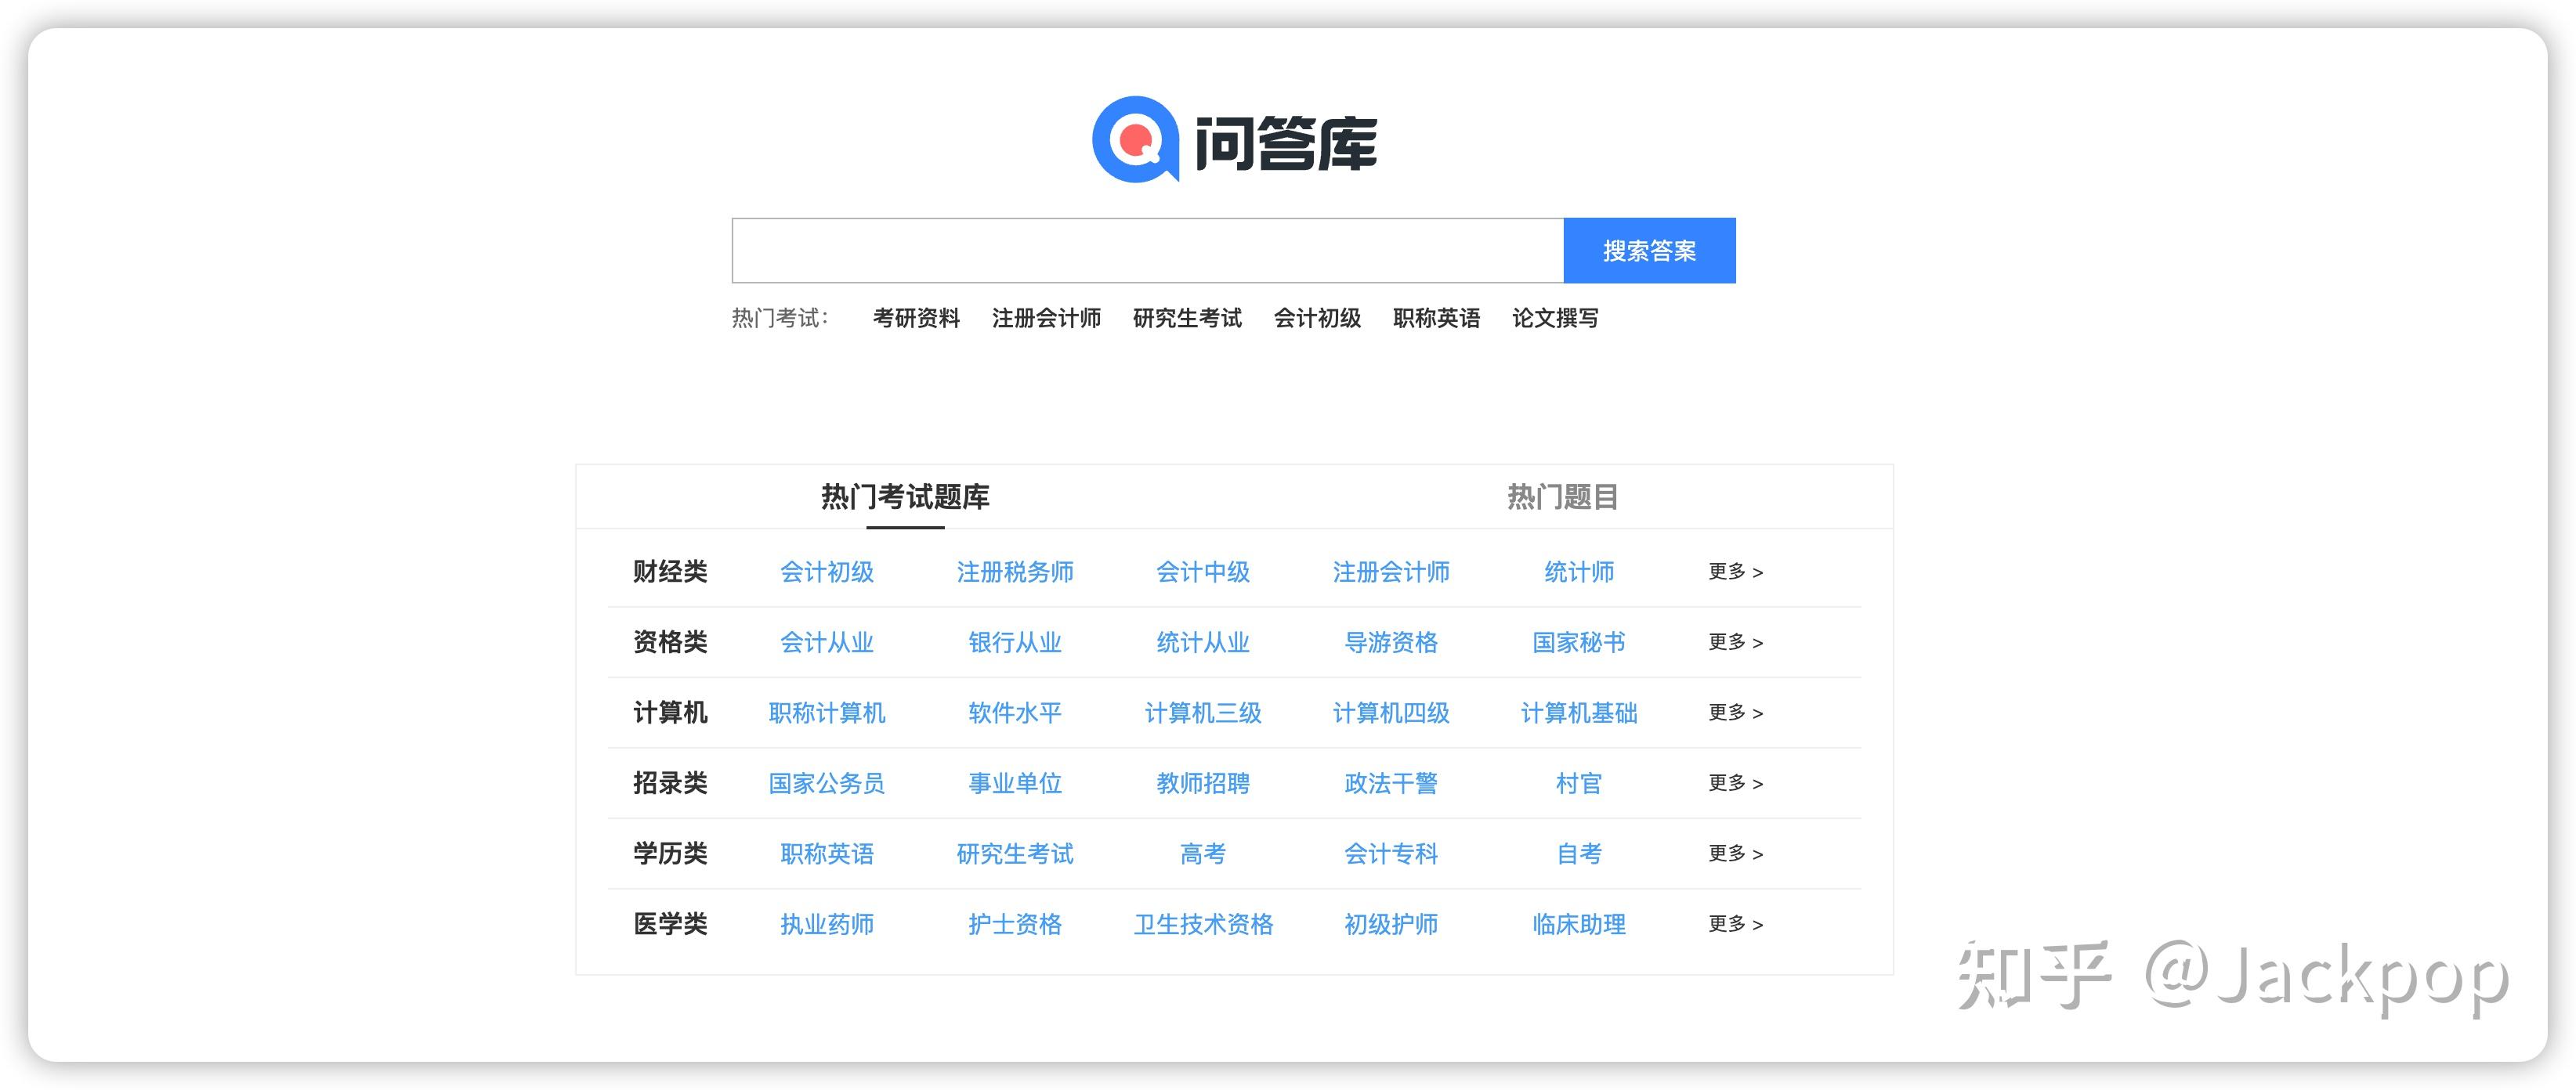Open the 卫生技术资格 question bank

[1203, 924]
